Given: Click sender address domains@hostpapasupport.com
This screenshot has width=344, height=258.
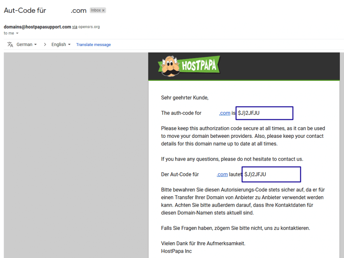Looking at the screenshot, I should 37,27.
